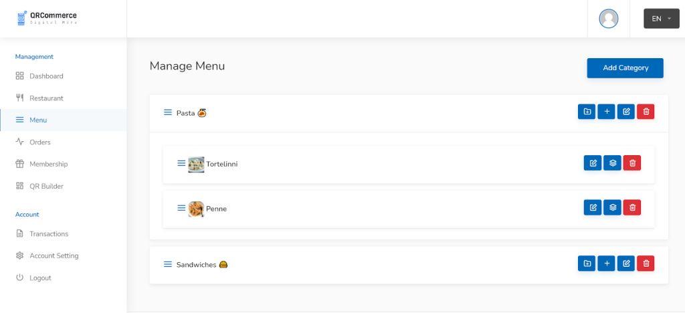Click the Tortelinni dish thumbnail

tap(196, 164)
